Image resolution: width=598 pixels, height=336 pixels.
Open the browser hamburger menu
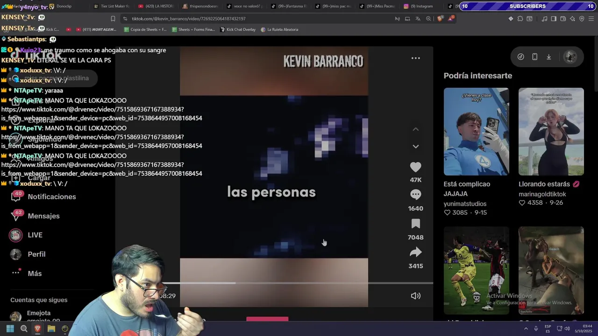[592, 19]
